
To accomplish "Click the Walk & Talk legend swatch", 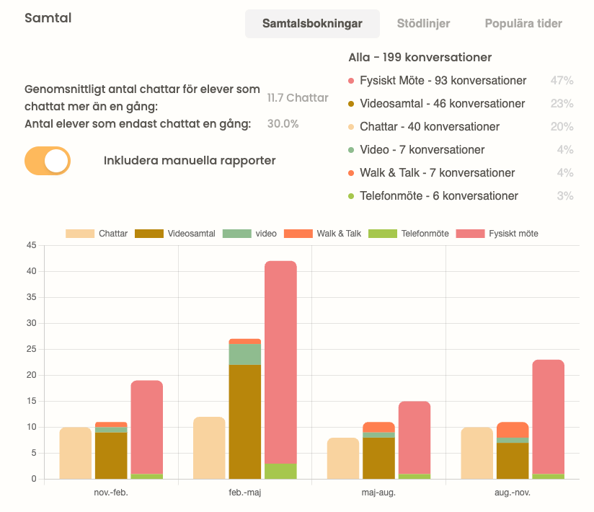I will coord(298,234).
